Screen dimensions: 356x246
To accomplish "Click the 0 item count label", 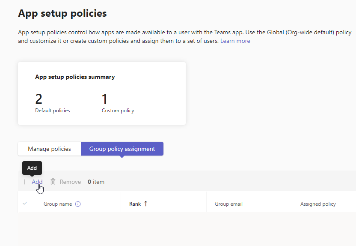I will 96,182.
